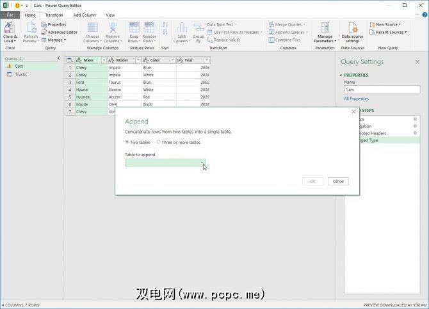Expand the Merge Queries dropdown
The height and width of the screenshot is (309, 429).
[304, 24]
